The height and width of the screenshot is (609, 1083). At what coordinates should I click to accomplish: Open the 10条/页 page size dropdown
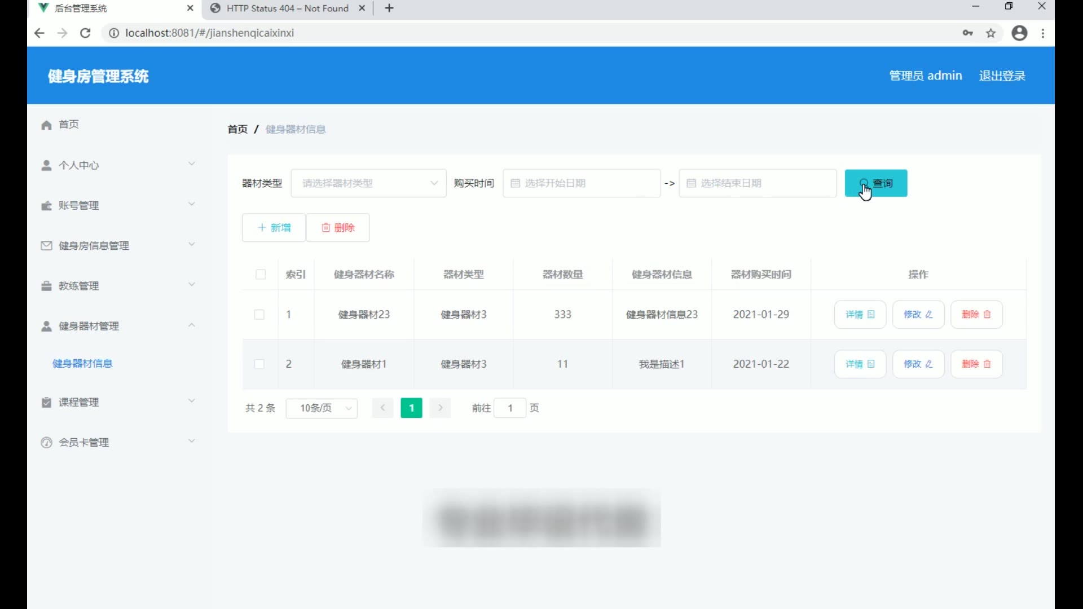322,408
